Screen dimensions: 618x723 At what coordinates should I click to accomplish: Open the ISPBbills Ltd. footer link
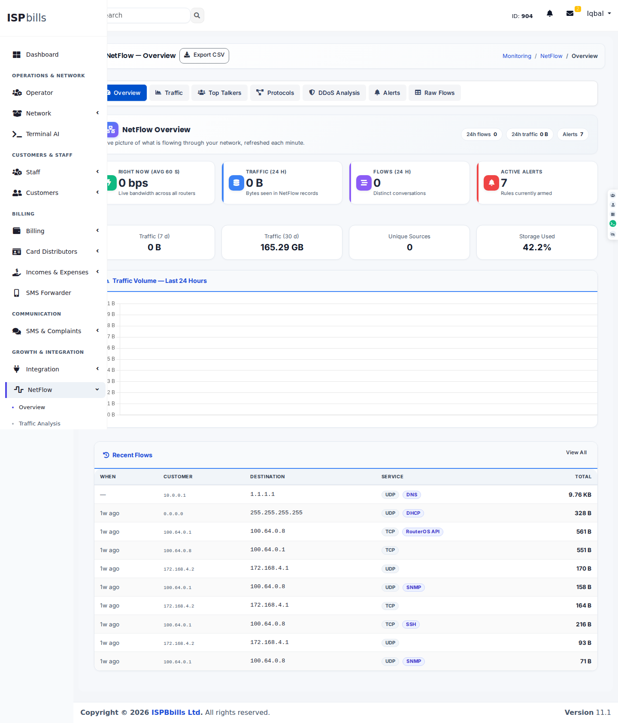(177, 712)
